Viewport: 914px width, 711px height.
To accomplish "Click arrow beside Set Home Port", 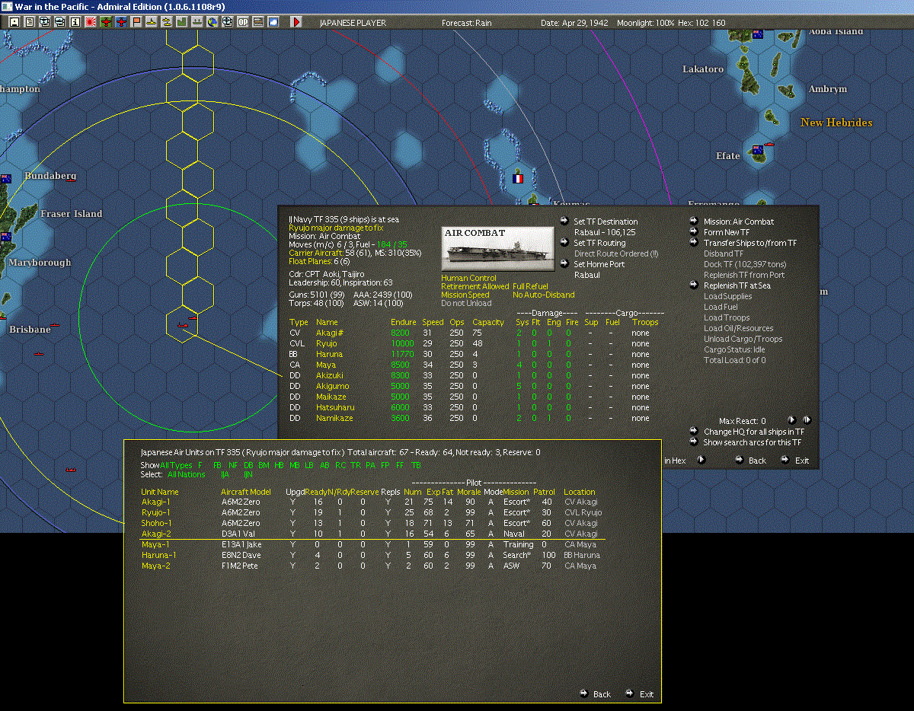I will click(564, 263).
